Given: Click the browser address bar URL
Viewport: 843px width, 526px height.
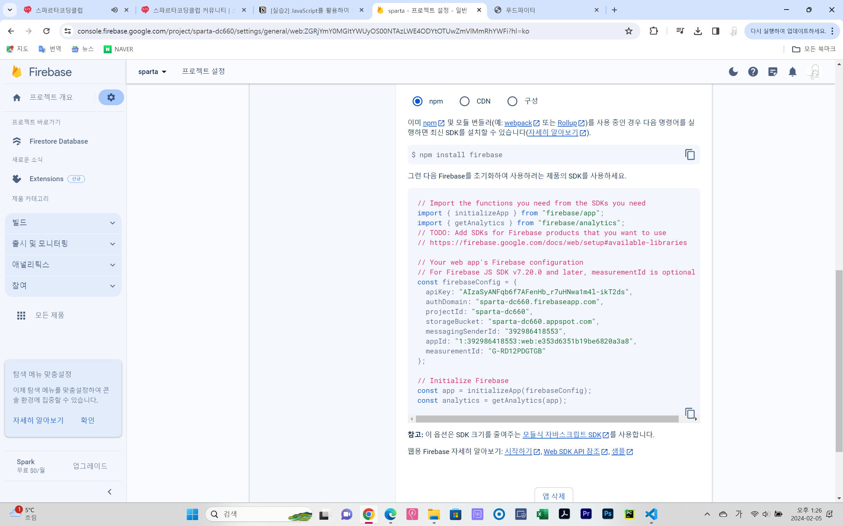Looking at the screenshot, I should [303, 31].
